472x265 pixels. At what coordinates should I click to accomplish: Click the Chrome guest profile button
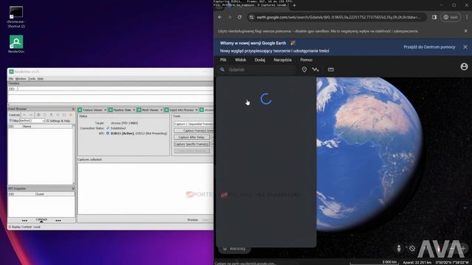(451, 17)
